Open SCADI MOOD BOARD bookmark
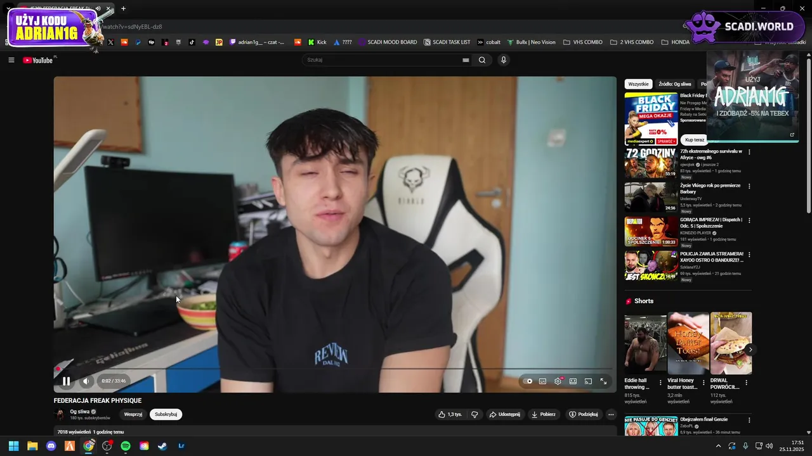Image resolution: width=812 pixels, height=456 pixels. pyautogui.click(x=388, y=42)
